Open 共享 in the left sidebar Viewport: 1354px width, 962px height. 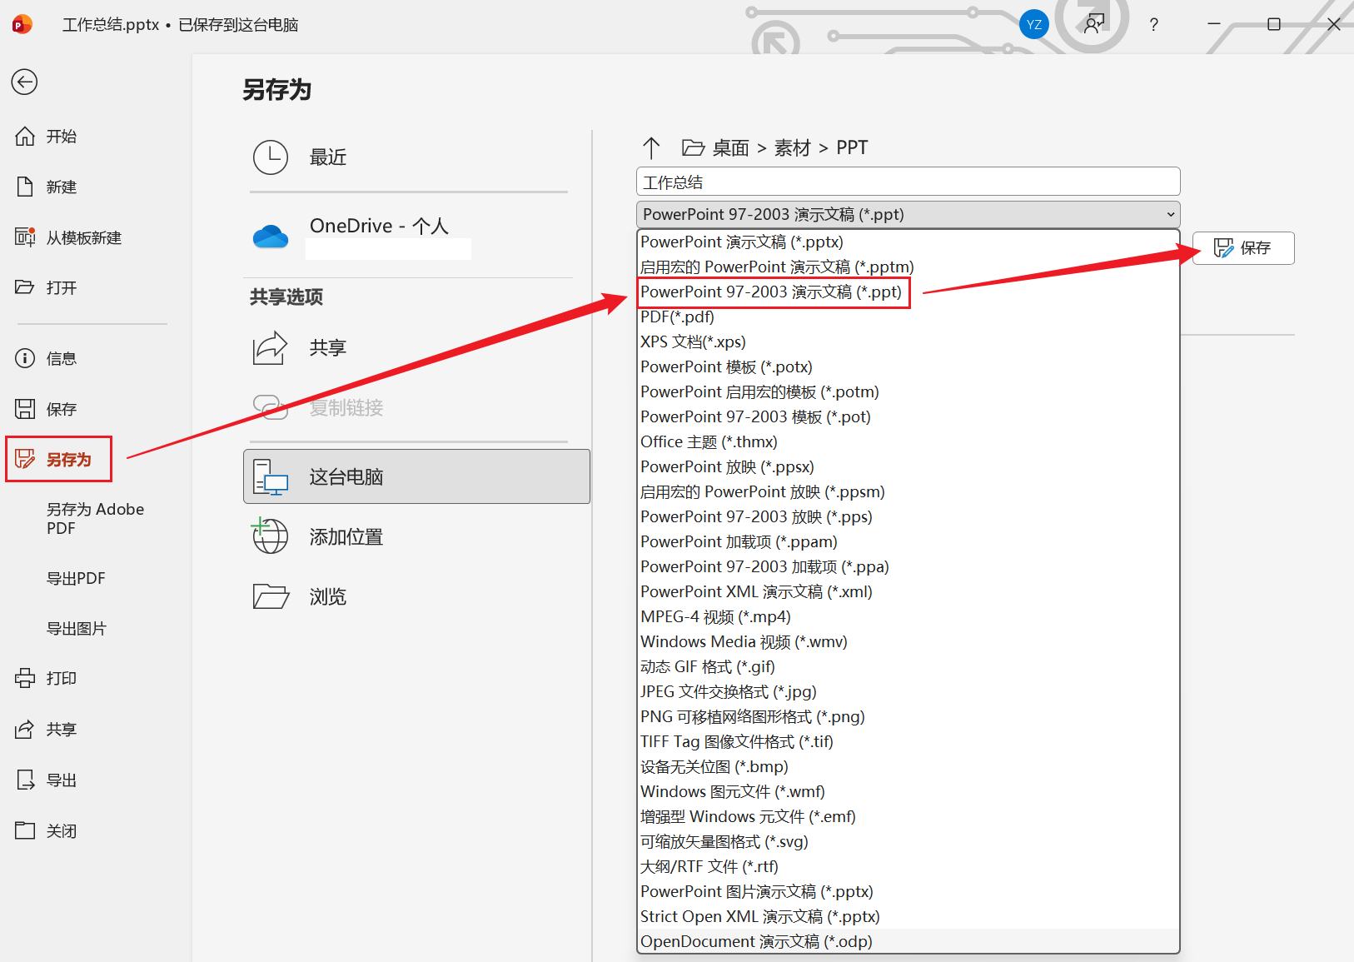[47, 730]
